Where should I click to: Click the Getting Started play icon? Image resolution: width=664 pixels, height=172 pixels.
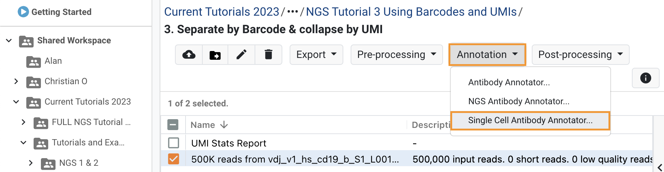23,12
